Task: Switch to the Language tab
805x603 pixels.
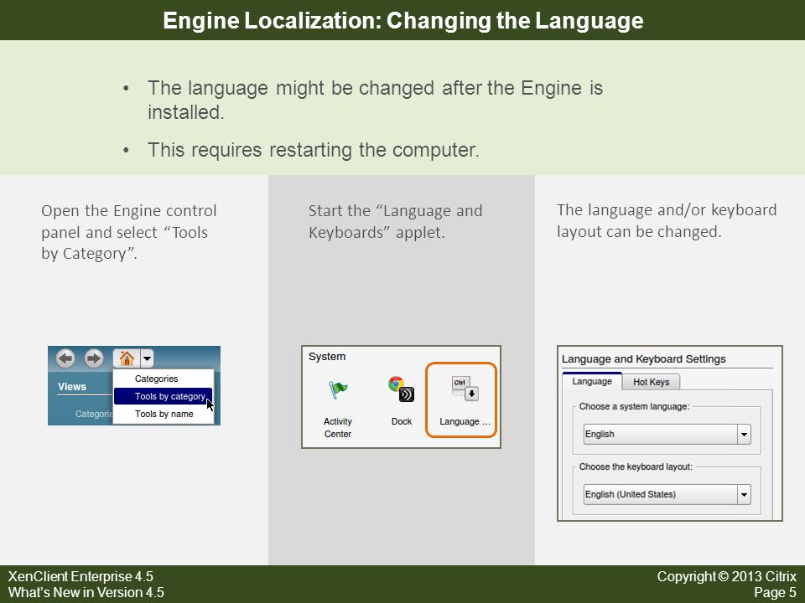Action: click(x=592, y=382)
